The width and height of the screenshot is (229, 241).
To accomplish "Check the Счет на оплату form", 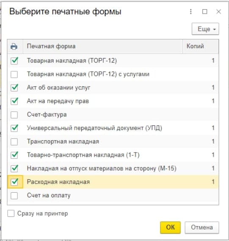I will (14, 196).
